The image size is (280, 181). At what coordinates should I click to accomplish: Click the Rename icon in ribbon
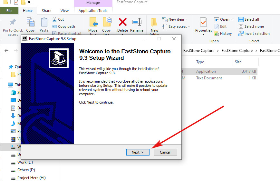[x=137, y=22]
